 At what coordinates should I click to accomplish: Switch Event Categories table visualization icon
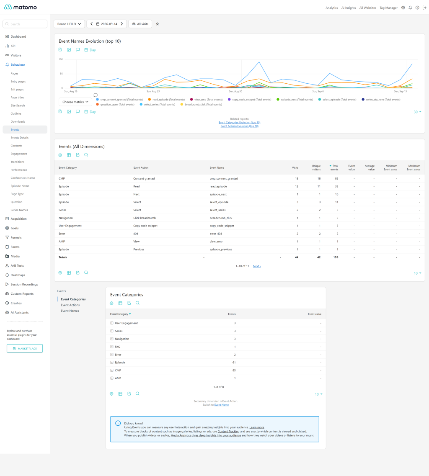coord(120,303)
